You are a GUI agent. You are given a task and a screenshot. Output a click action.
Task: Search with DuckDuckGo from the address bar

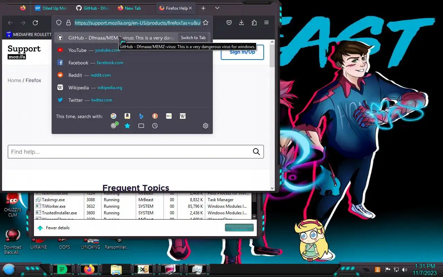(x=155, y=116)
